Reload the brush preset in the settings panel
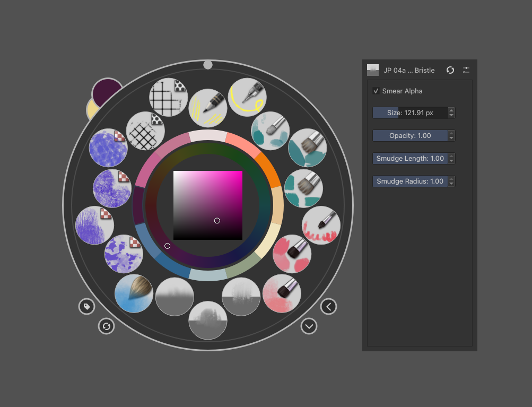This screenshot has width=532, height=407. click(x=450, y=70)
